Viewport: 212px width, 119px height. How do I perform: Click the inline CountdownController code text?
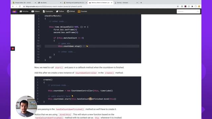86,73
